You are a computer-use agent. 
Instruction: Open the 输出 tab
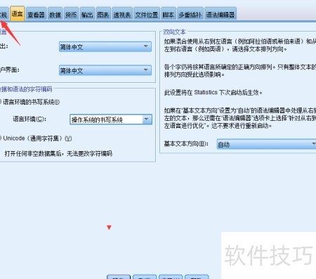click(x=87, y=15)
